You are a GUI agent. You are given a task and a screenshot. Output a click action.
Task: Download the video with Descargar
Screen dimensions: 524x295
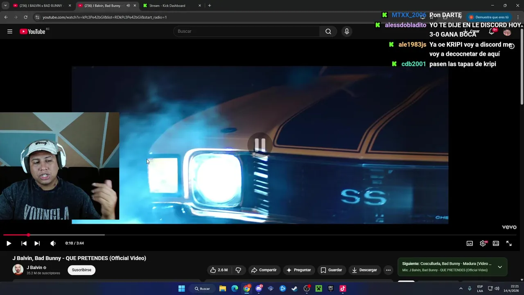point(364,270)
